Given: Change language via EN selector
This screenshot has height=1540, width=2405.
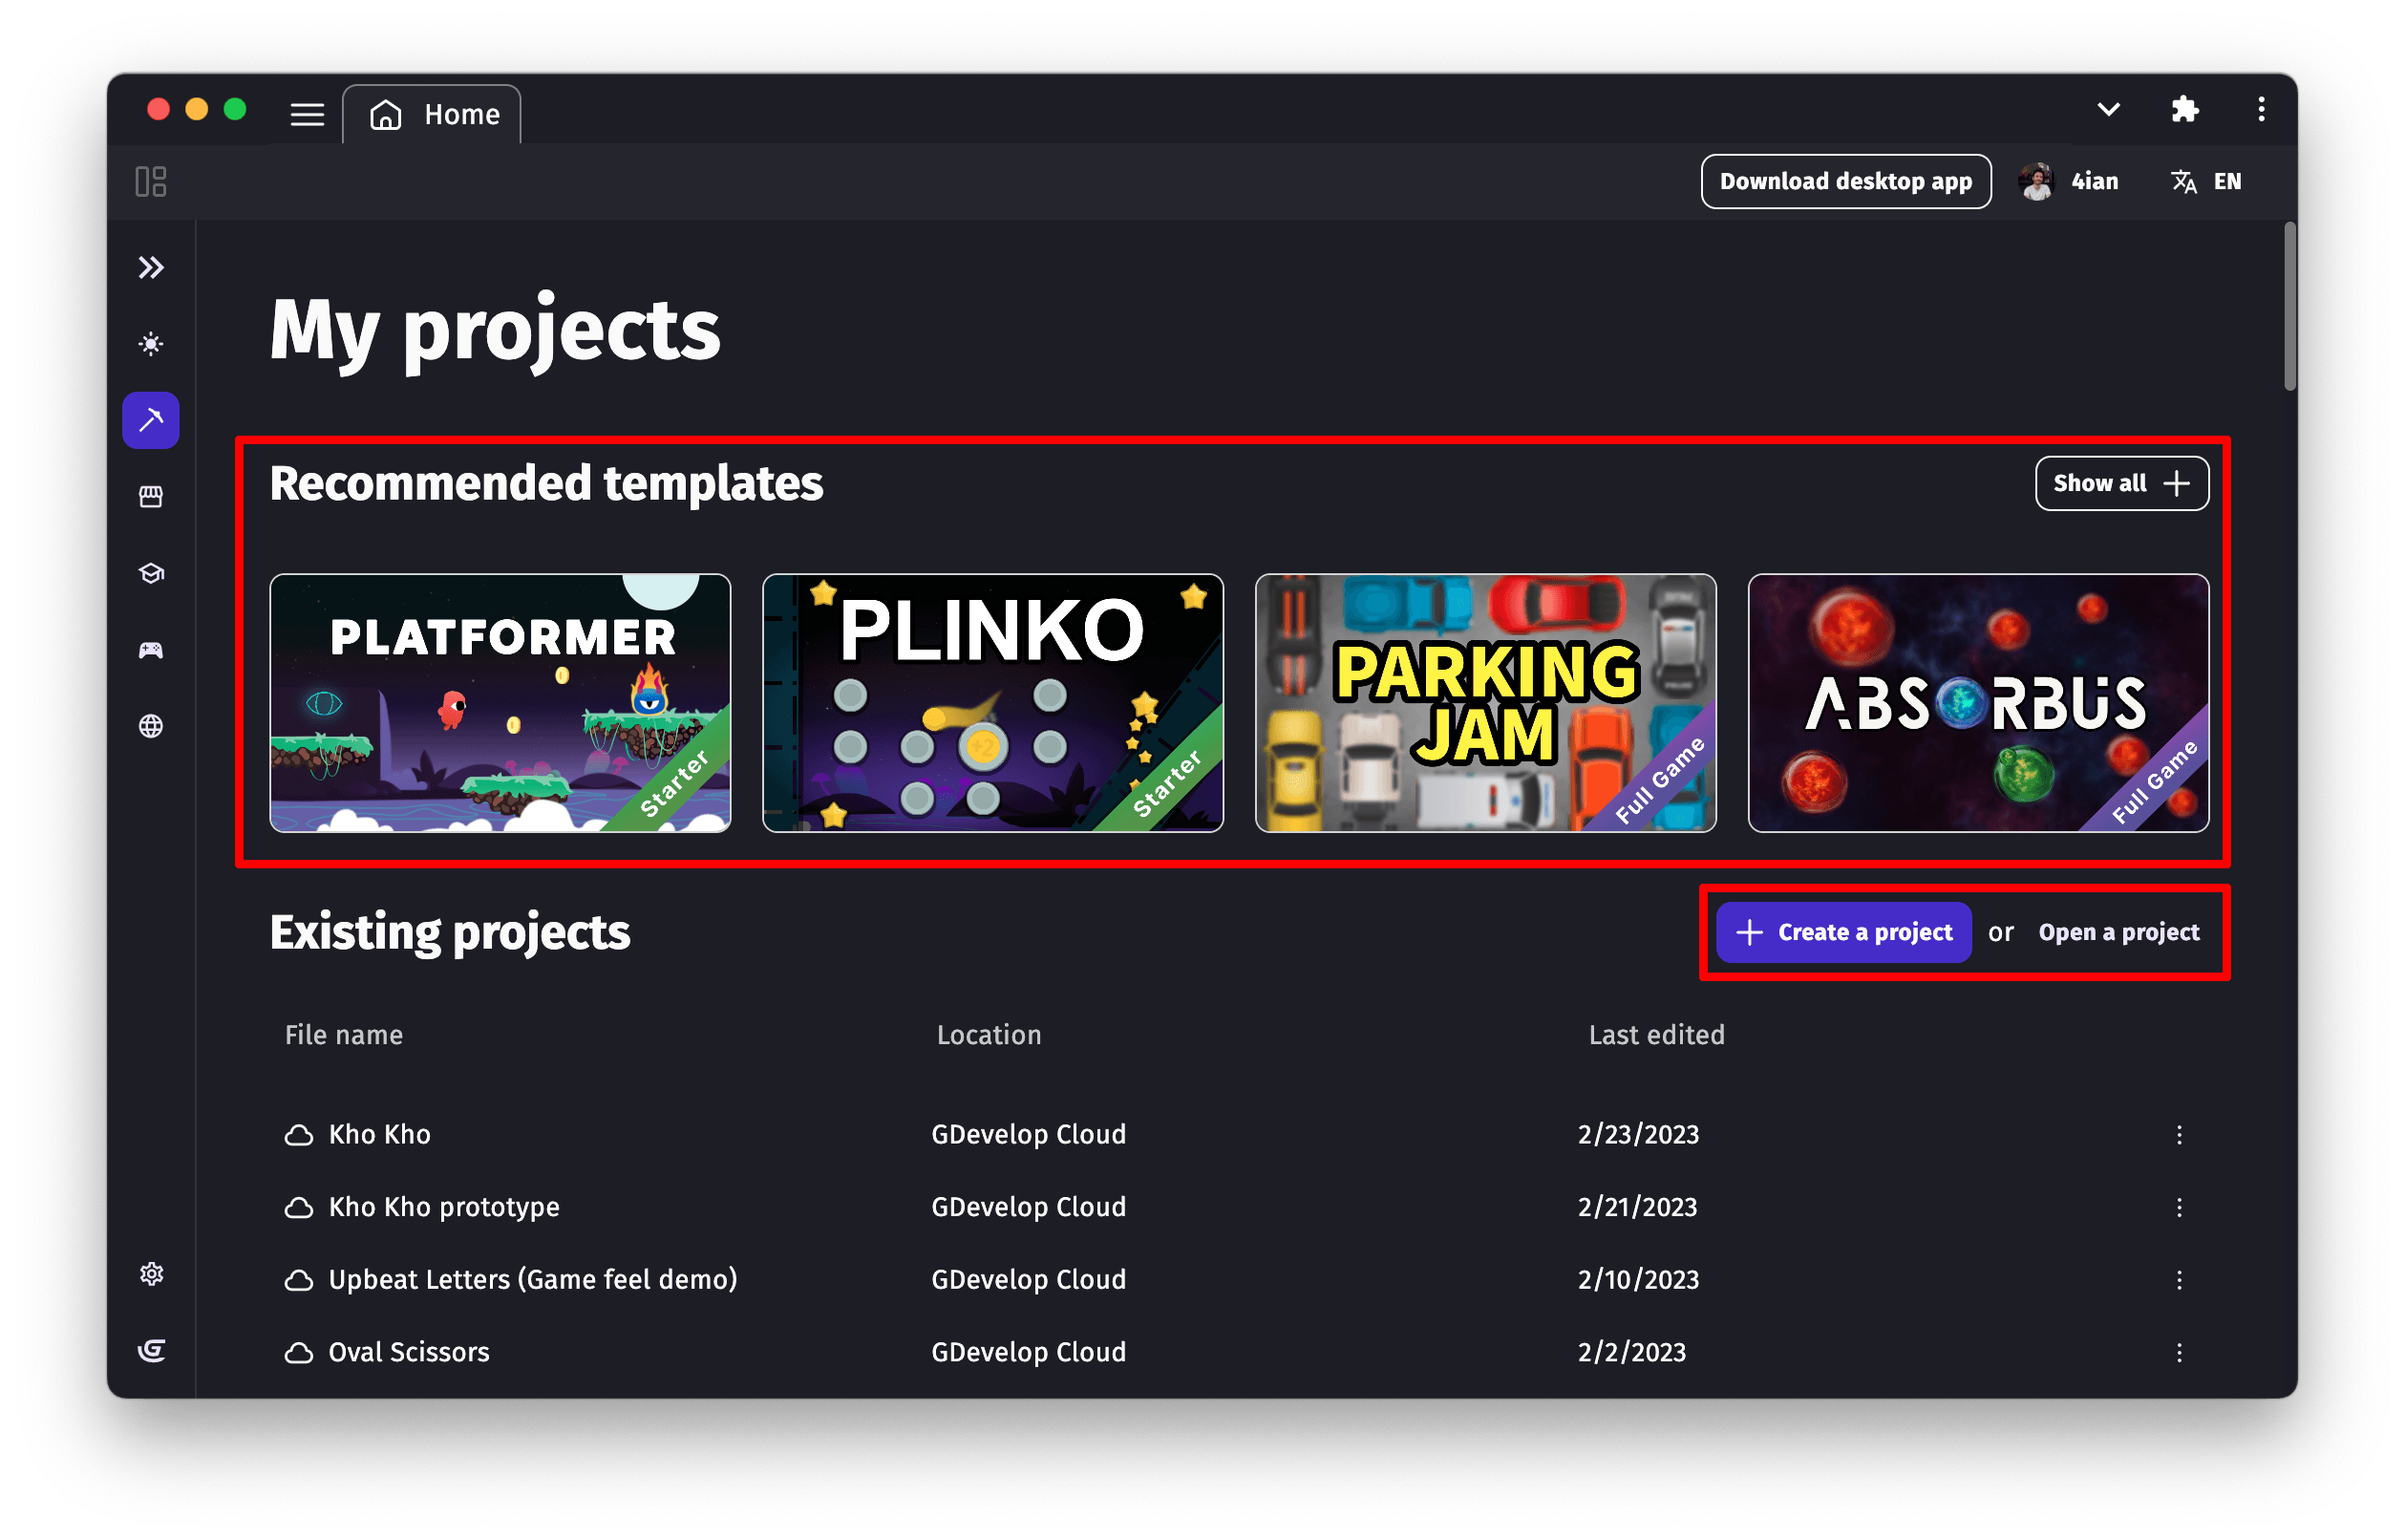Looking at the screenshot, I should tap(2207, 182).
